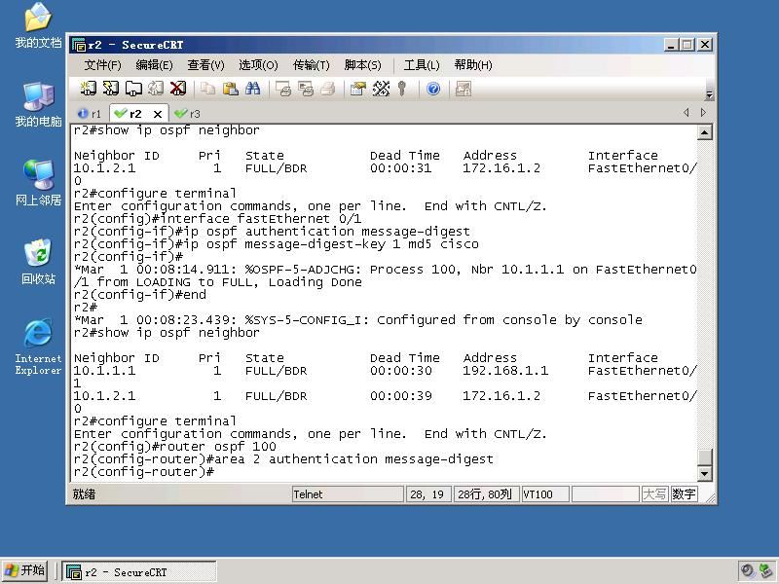
Task: Click the 大写 caps lock indicator
Action: 654,494
